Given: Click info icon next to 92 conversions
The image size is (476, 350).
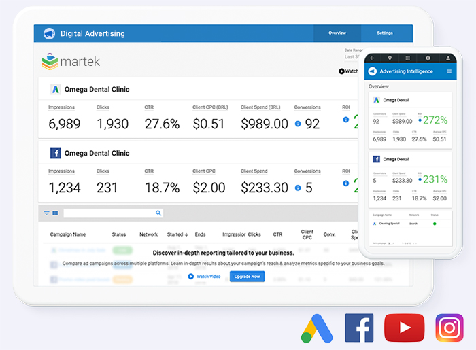Looking at the screenshot, I should 298,124.
